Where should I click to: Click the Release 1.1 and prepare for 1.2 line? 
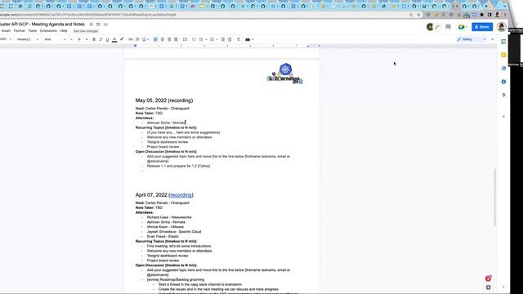pyautogui.click(x=178, y=166)
